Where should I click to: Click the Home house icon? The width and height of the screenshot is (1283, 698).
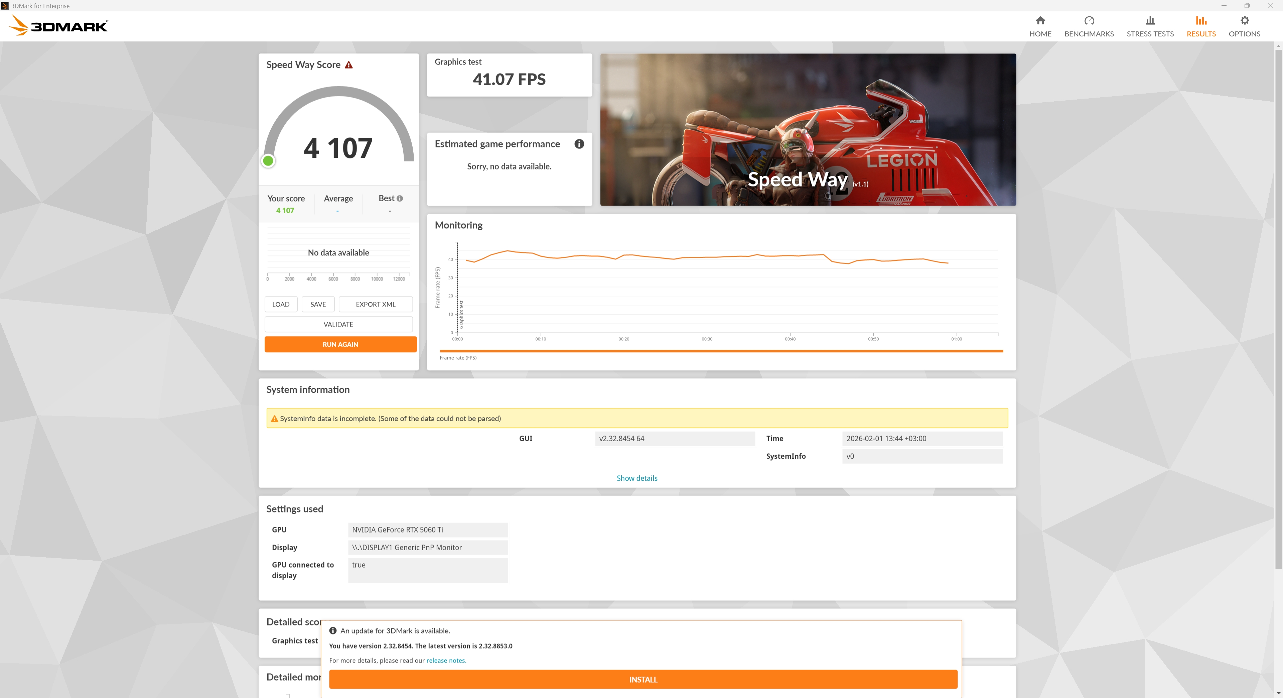pos(1040,20)
